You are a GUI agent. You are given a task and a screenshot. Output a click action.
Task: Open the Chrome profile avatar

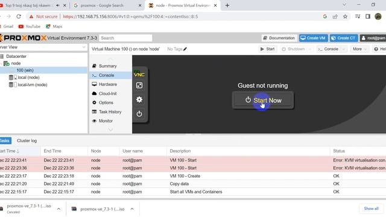(378, 16)
